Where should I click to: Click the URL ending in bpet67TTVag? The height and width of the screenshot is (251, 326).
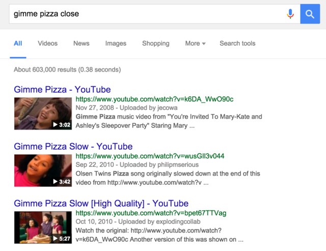click(x=151, y=213)
